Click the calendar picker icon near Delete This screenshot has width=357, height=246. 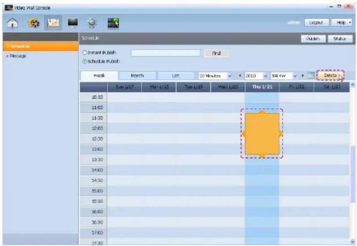(x=311, y=75)
